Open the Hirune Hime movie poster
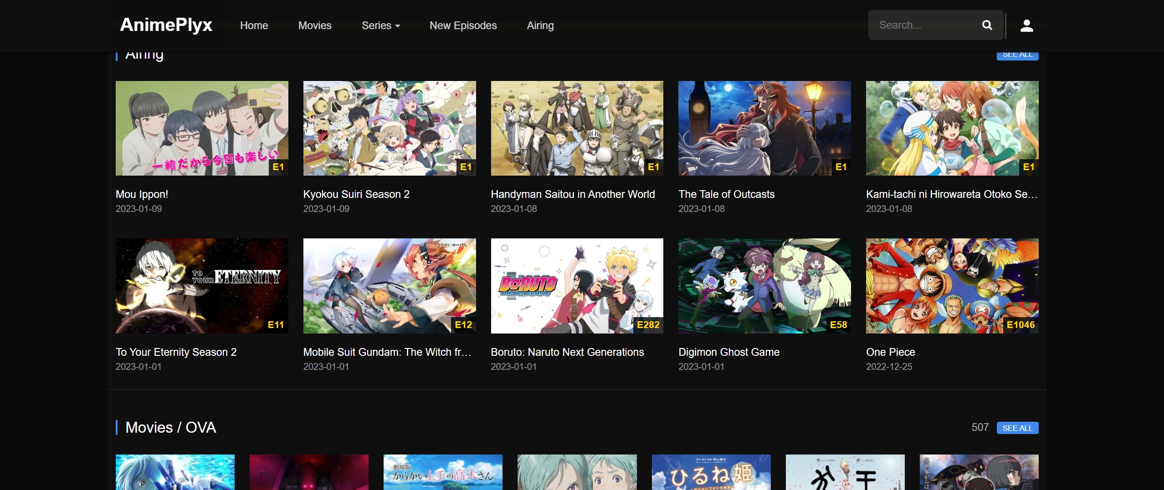 711,472
